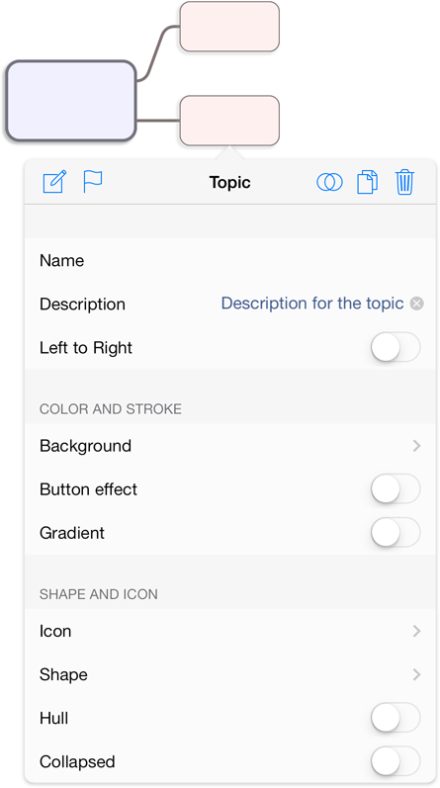
Task: Turn on the Collapsed switch
Action: pos(396,761)
